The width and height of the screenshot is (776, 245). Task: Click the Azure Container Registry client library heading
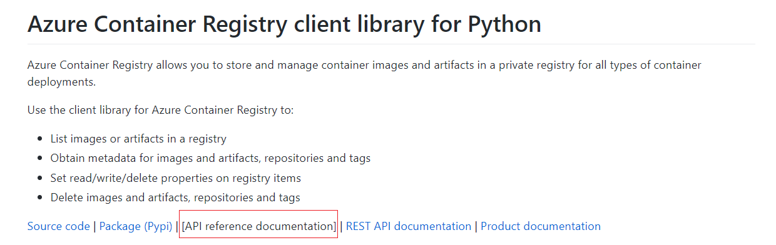pyautogui.click(x=285, y=24)
